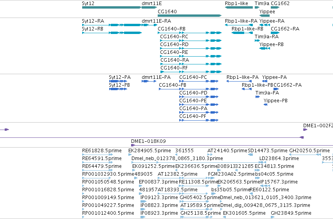The height and width of the screenshot is (219, 333).
Task: Select the Syt12 gene bar
Action: [112, 7]
